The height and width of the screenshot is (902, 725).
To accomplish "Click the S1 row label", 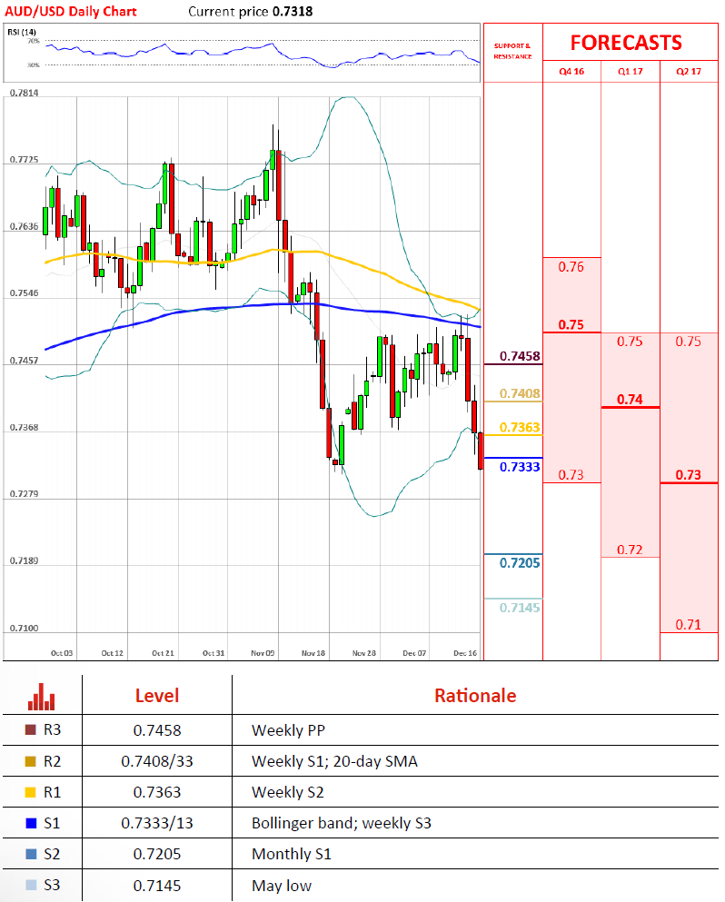I will (x=52, y=823).
